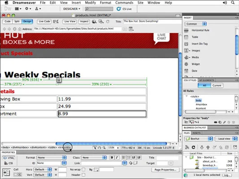Viewport: 239px width, 179px height.
Task: Click the Get files down arrow icon
Action: point(202,147)
